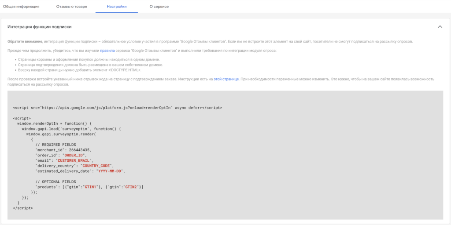The height and width of the screenshot is (225, 451).
Task: Click the Интеграция функции подписки section header
Action: tap(40, 27)
